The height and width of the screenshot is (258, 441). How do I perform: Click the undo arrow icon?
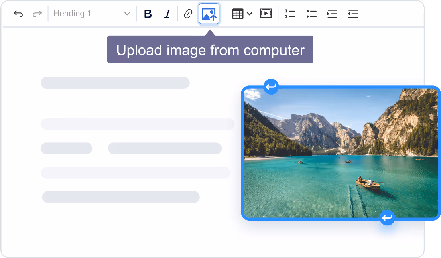click(18, 14)
